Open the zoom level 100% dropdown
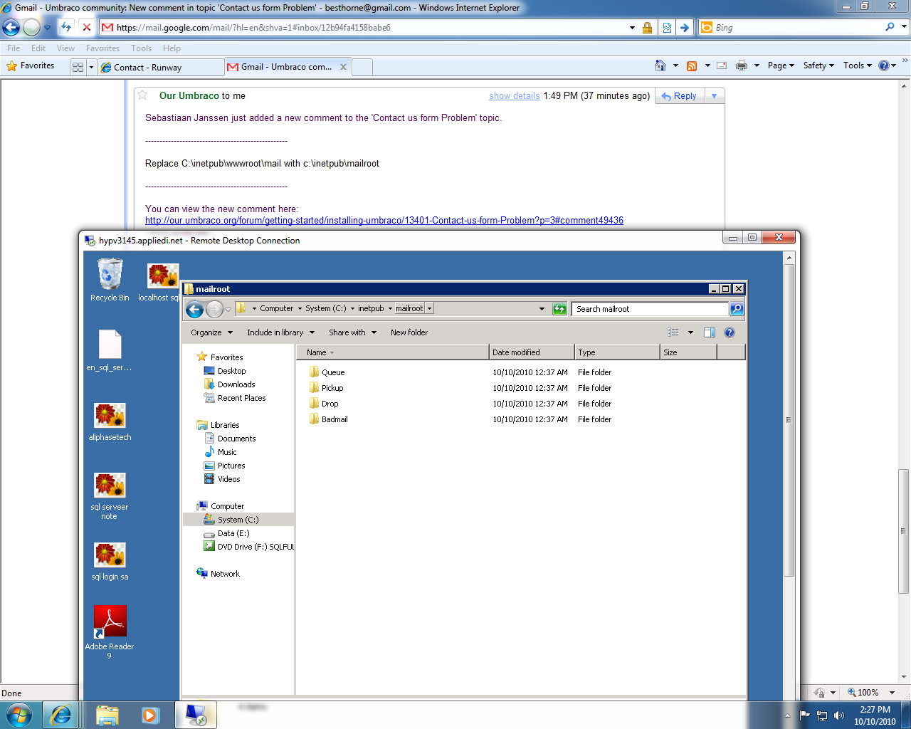 [892, 693]
